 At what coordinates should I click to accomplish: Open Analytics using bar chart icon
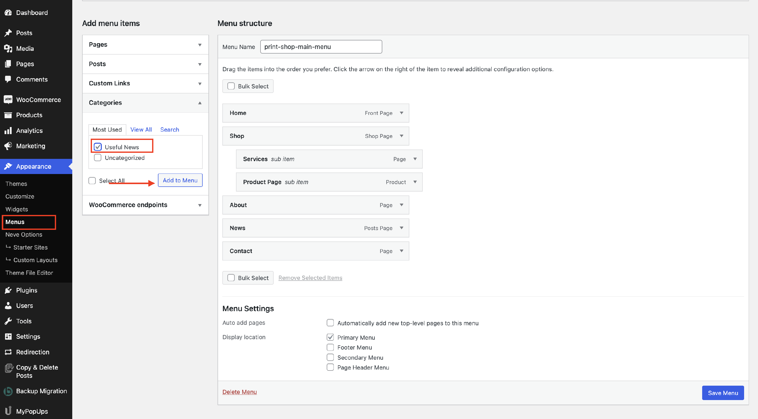8,131
